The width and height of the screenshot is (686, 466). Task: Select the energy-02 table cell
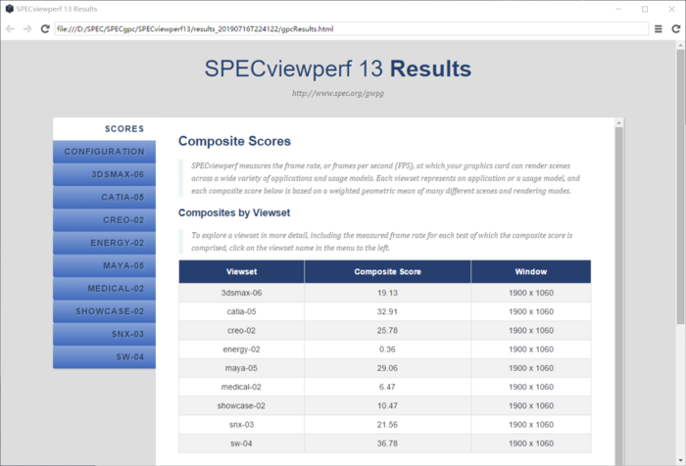241,349
